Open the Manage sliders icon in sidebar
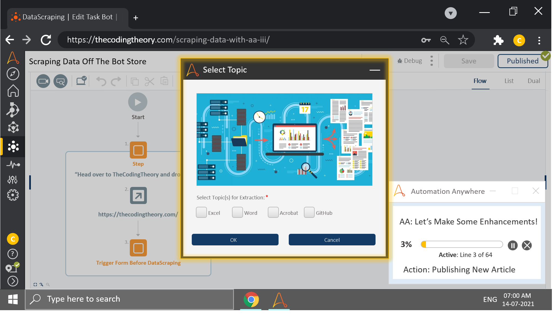The image size is (556, 319). 12,179
